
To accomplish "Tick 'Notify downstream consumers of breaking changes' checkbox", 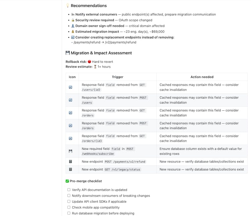I will click(x=69, y=196).
